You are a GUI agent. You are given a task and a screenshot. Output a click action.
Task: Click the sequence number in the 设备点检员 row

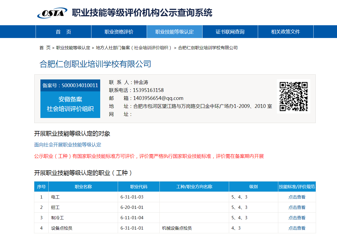tap(41, 228)
